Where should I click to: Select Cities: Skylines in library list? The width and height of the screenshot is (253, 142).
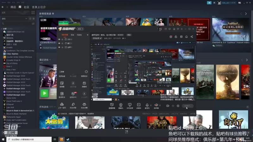tap(12, 54)
